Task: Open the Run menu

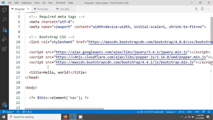Action: click(51, 3)
